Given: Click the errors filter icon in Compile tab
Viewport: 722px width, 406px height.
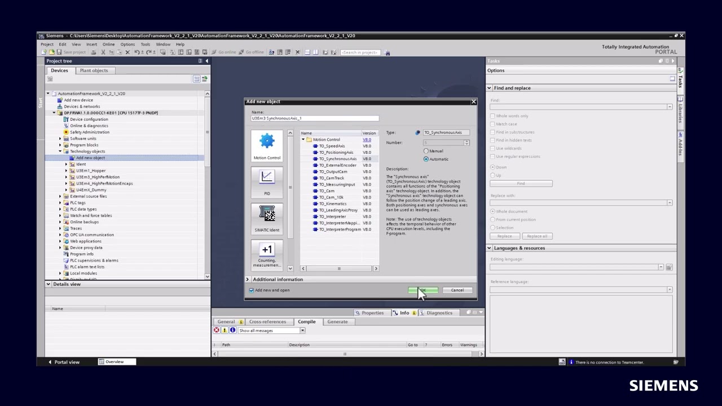Looking at the screenshot, I should click(x=217, y=330).
